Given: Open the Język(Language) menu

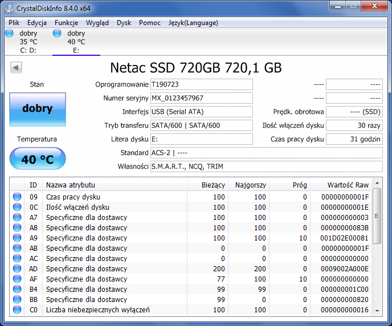Looking at the screenshot, I should pyautogui.click(x=193, y=23).
